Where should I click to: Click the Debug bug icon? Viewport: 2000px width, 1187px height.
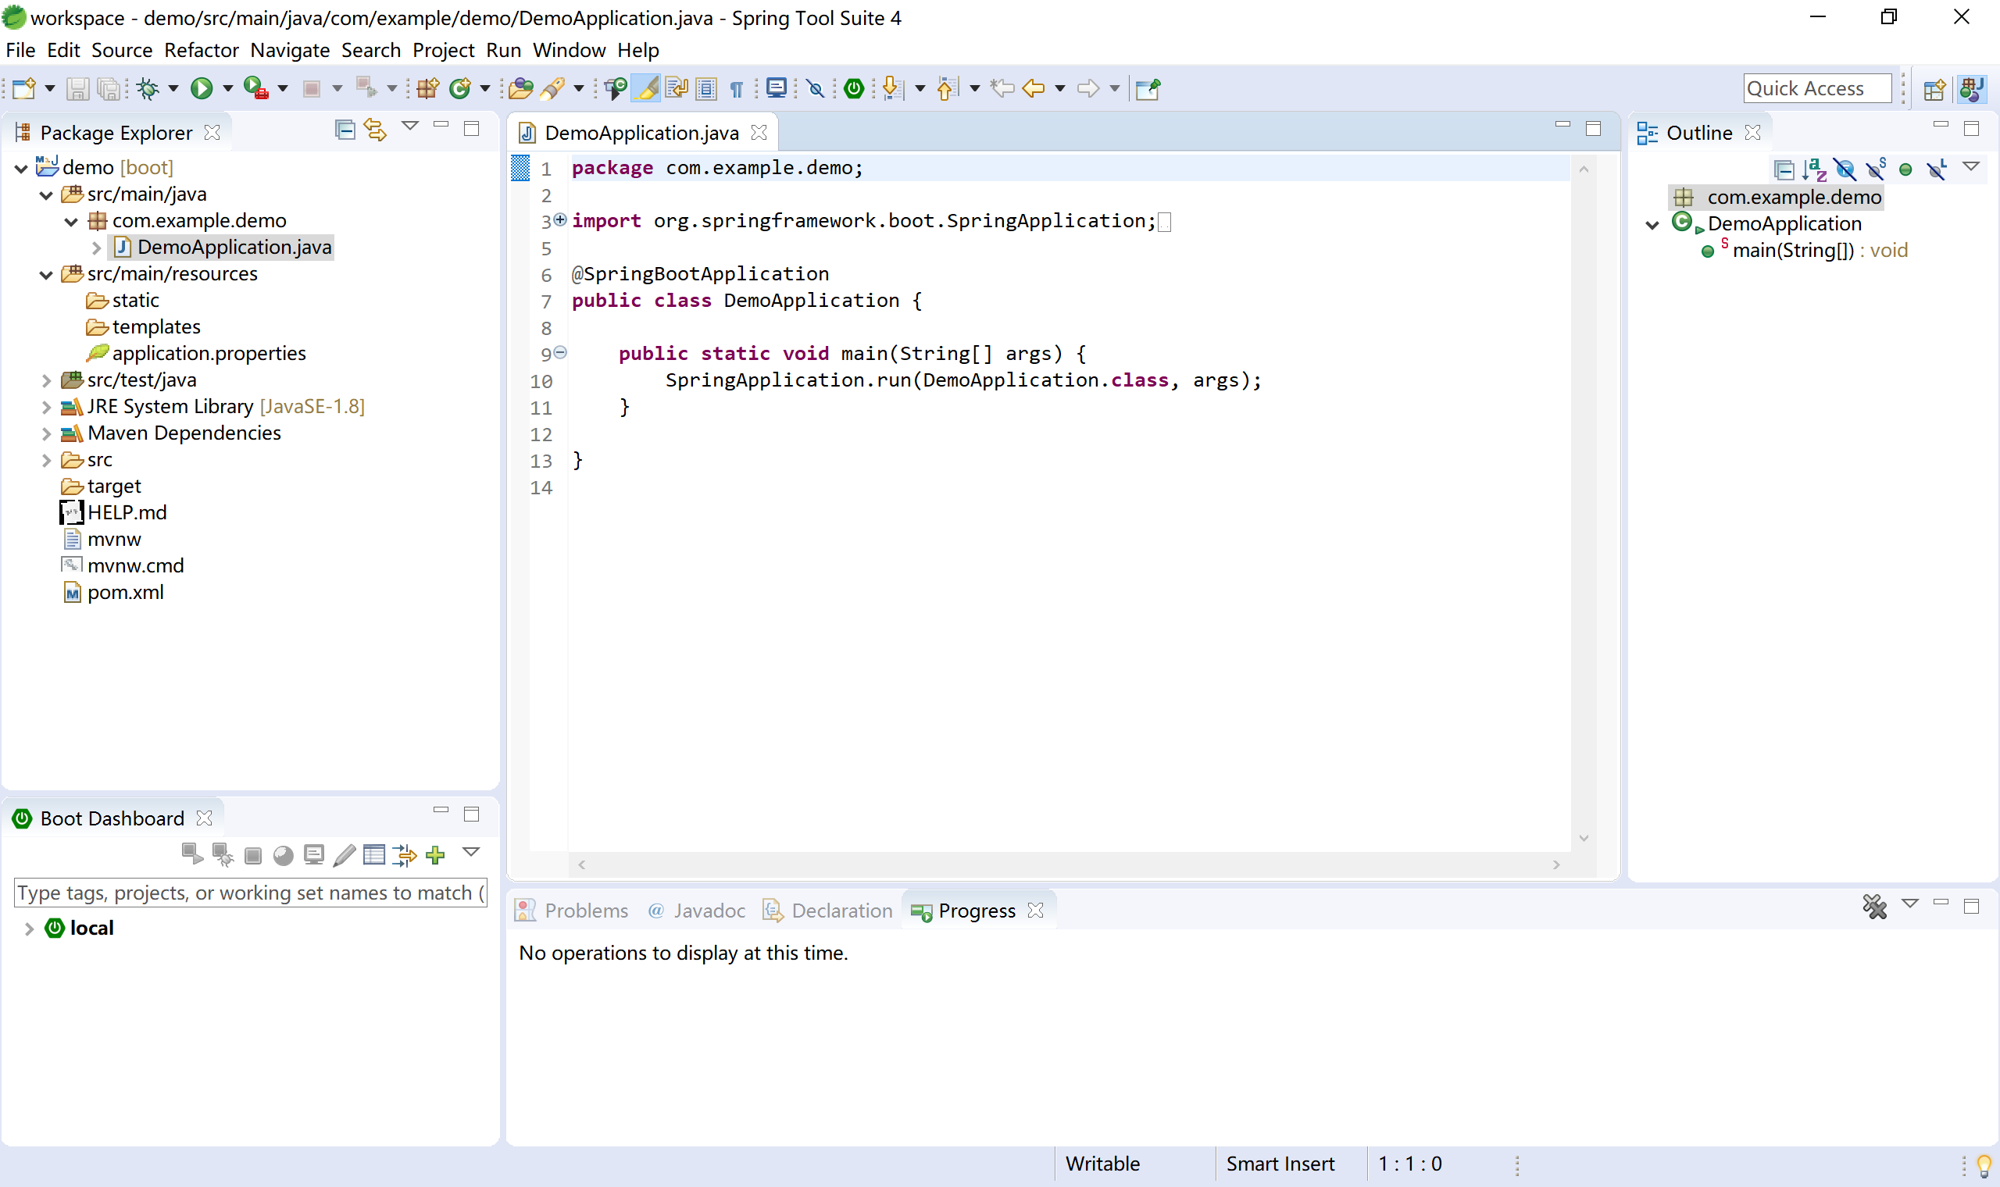pyautogui.click(x=148, y=88)
